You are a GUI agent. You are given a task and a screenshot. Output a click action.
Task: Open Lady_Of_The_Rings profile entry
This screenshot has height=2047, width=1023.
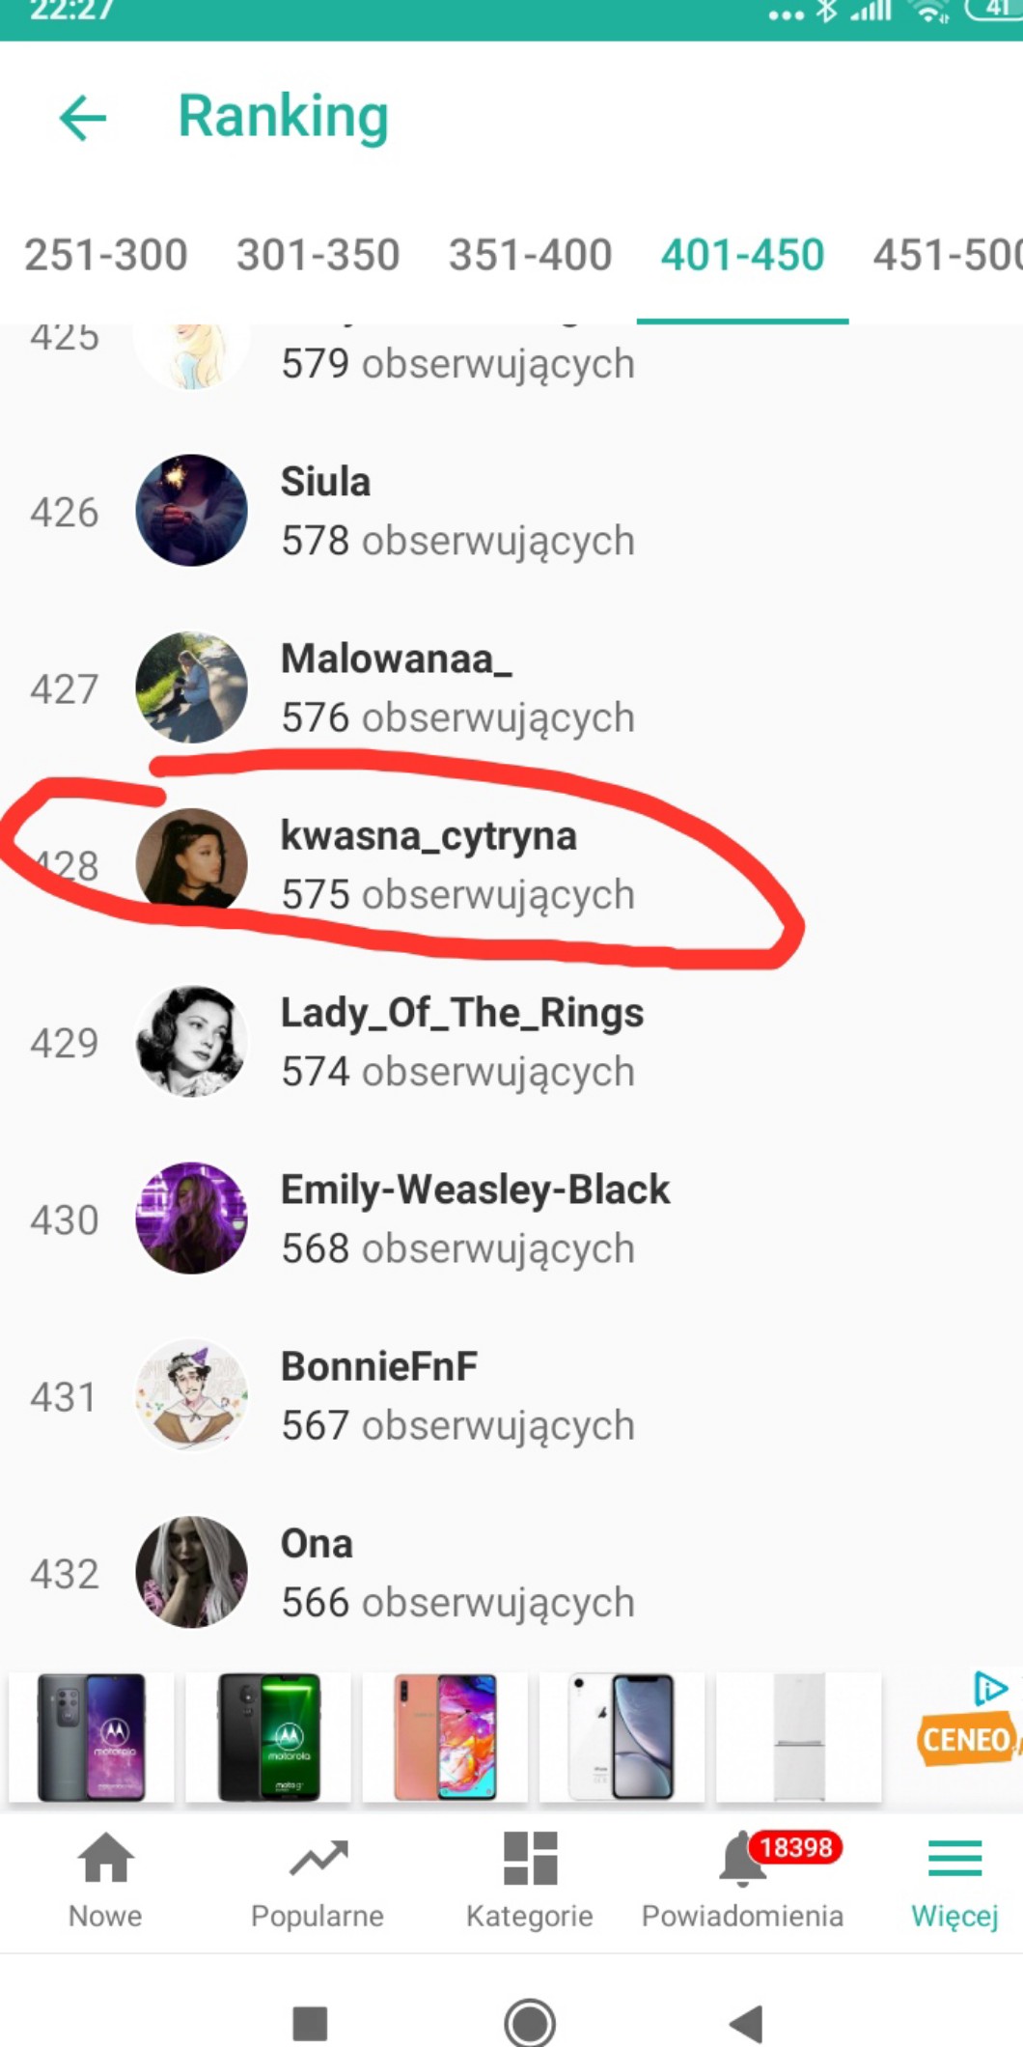pos(511,1042)
